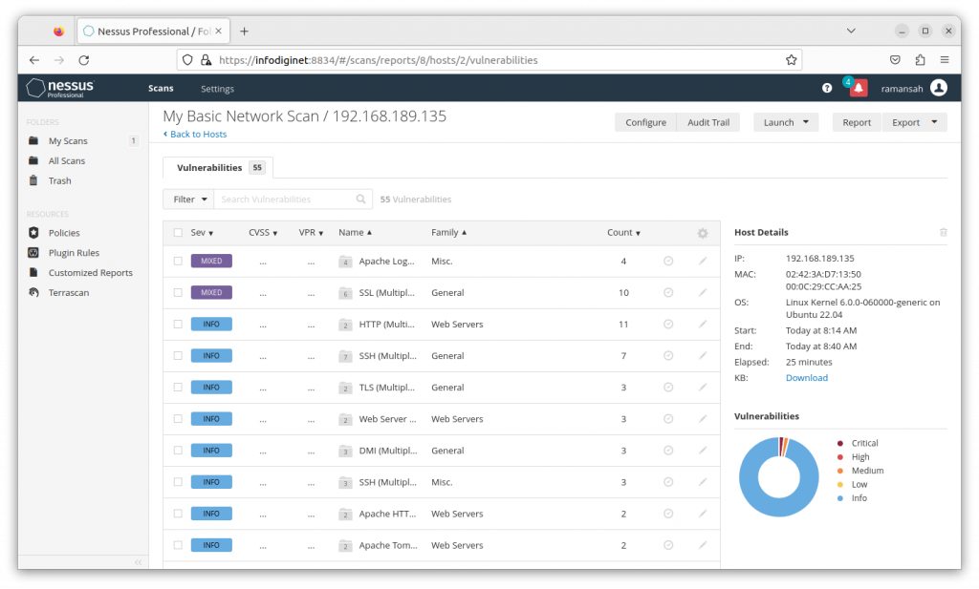Viewport: 979px width, 589px height.
Task: Click the search magnifier icon
Action: click(360, 200)
